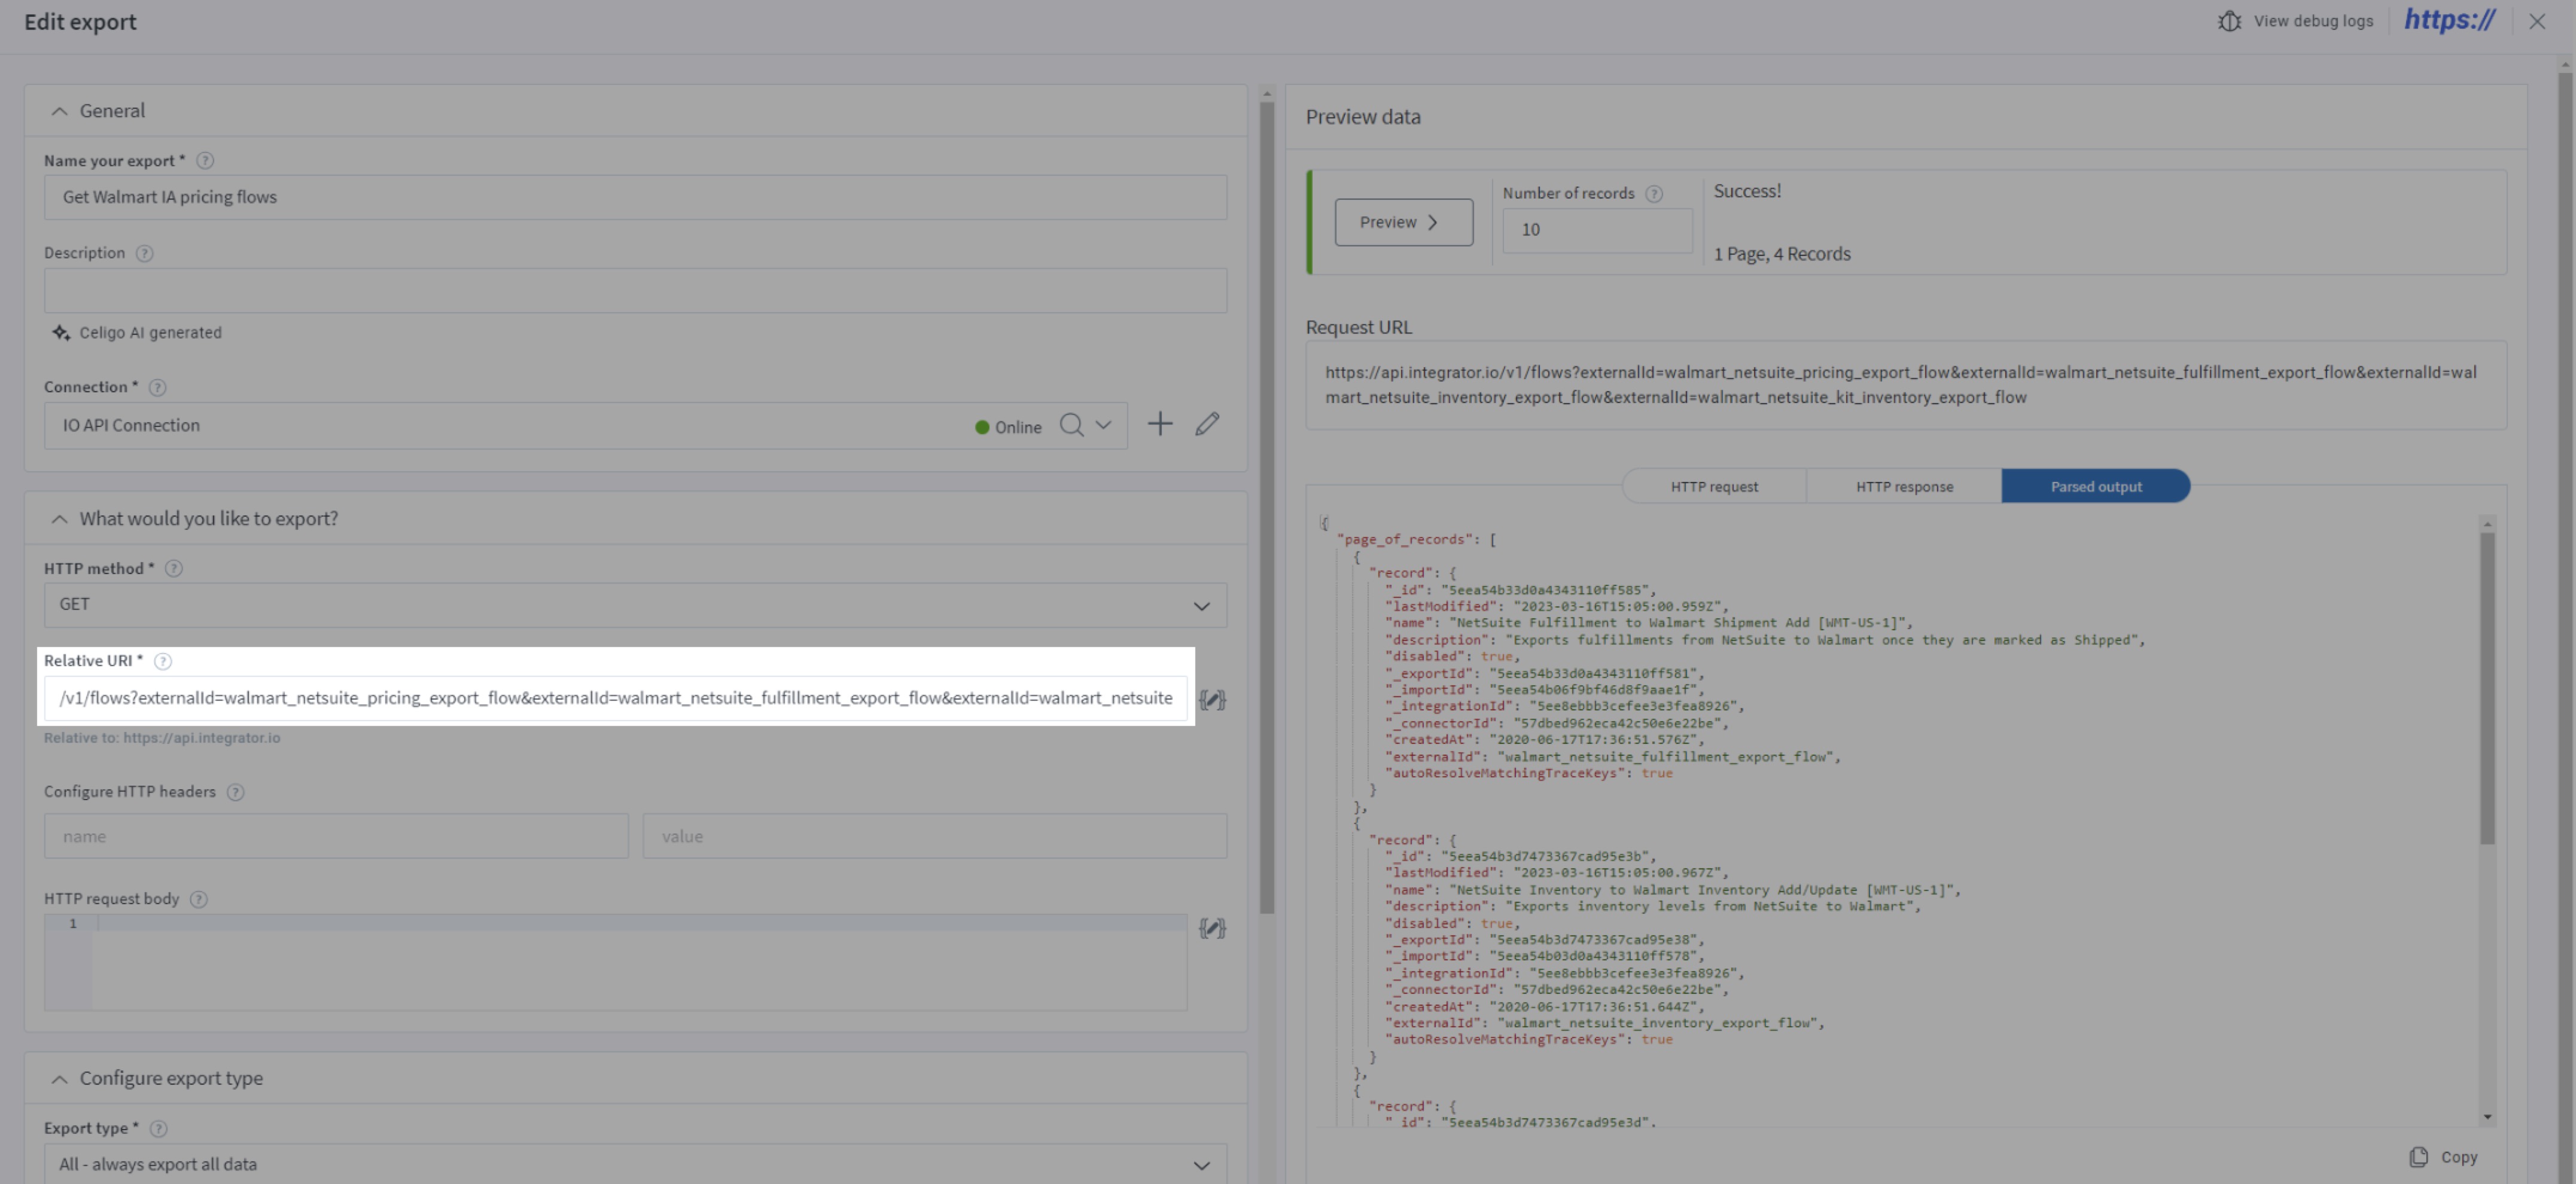The height and width of the screenshot is (1184, 2576).
Task: Click the Number of records field
Action: [x=1597, y=230]
